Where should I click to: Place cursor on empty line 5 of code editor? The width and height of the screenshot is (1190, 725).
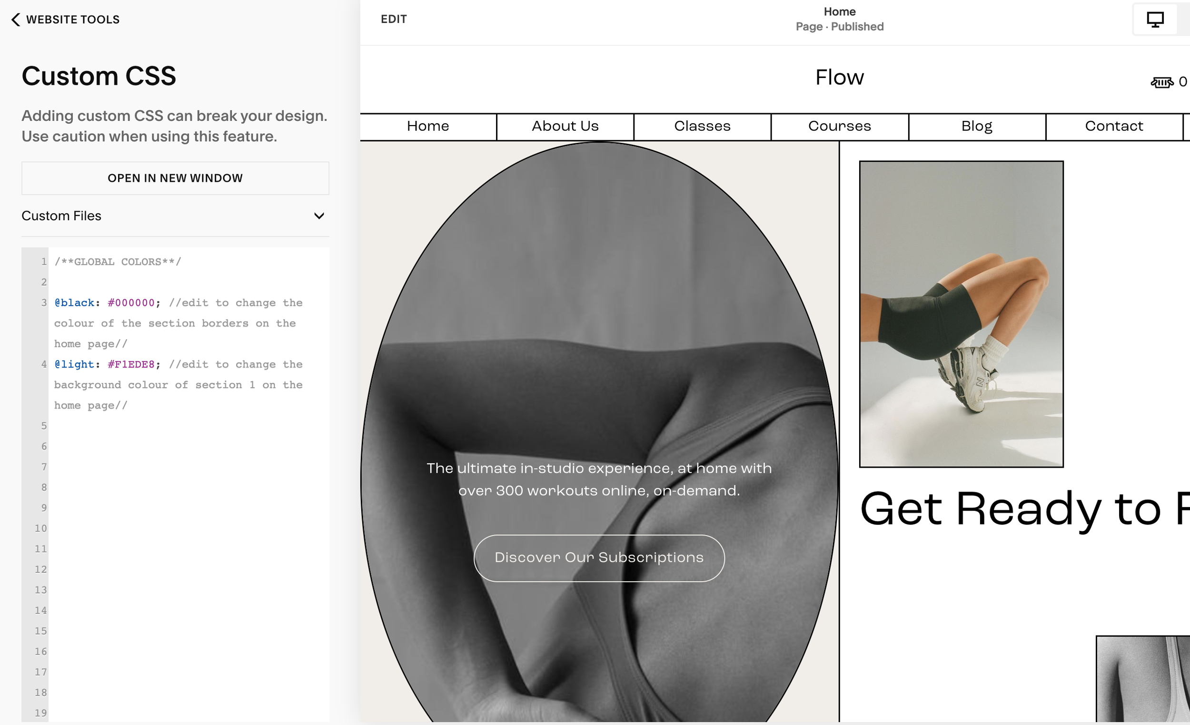point(188,426)
